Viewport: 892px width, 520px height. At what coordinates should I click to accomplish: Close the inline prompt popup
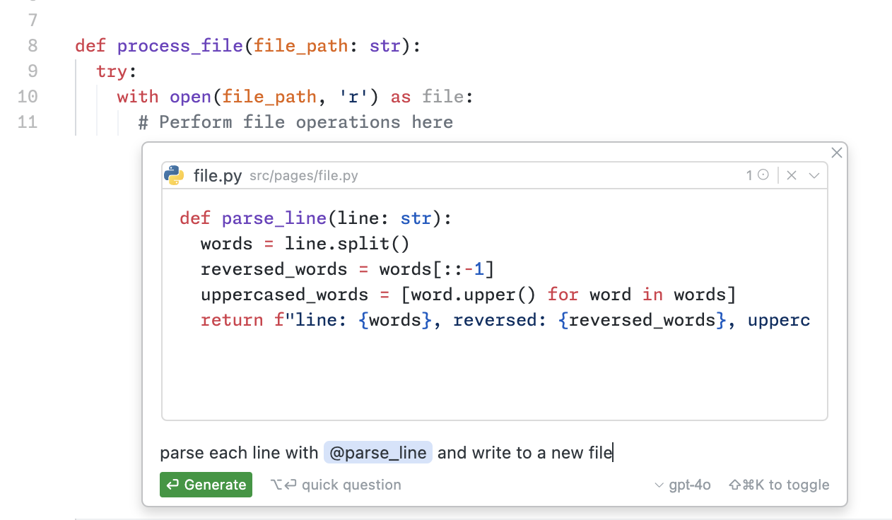click(837, 153)
